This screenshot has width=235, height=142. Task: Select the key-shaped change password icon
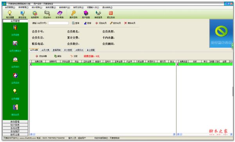click(74, 13)
